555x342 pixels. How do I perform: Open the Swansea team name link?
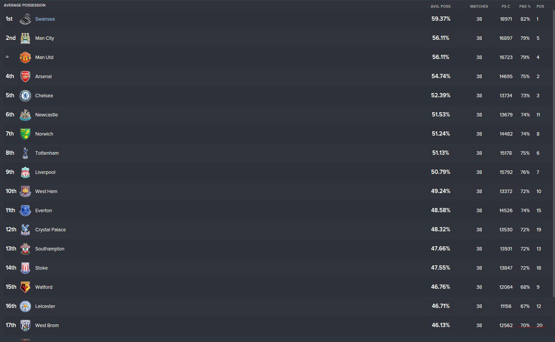(x=45, y=19)
